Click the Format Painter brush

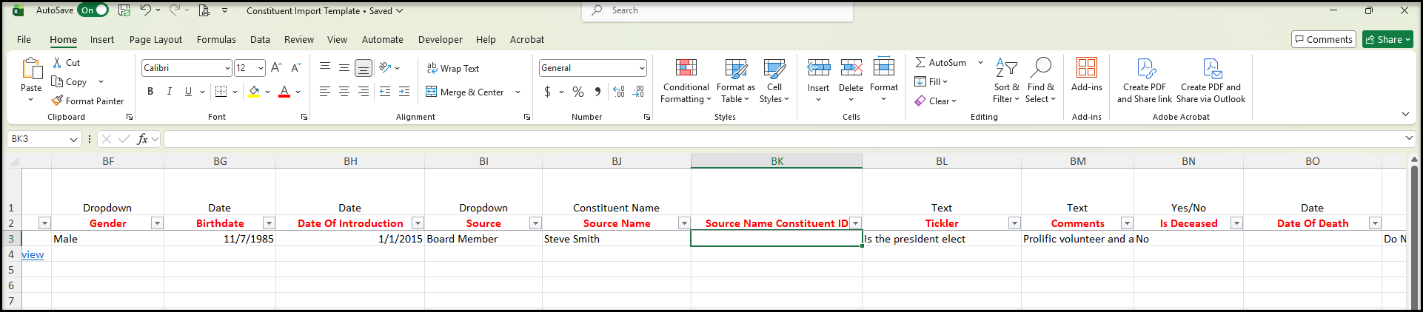(57, 101)
